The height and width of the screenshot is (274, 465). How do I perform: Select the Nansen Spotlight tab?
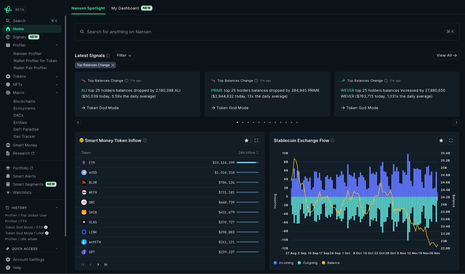click(88, 8)
